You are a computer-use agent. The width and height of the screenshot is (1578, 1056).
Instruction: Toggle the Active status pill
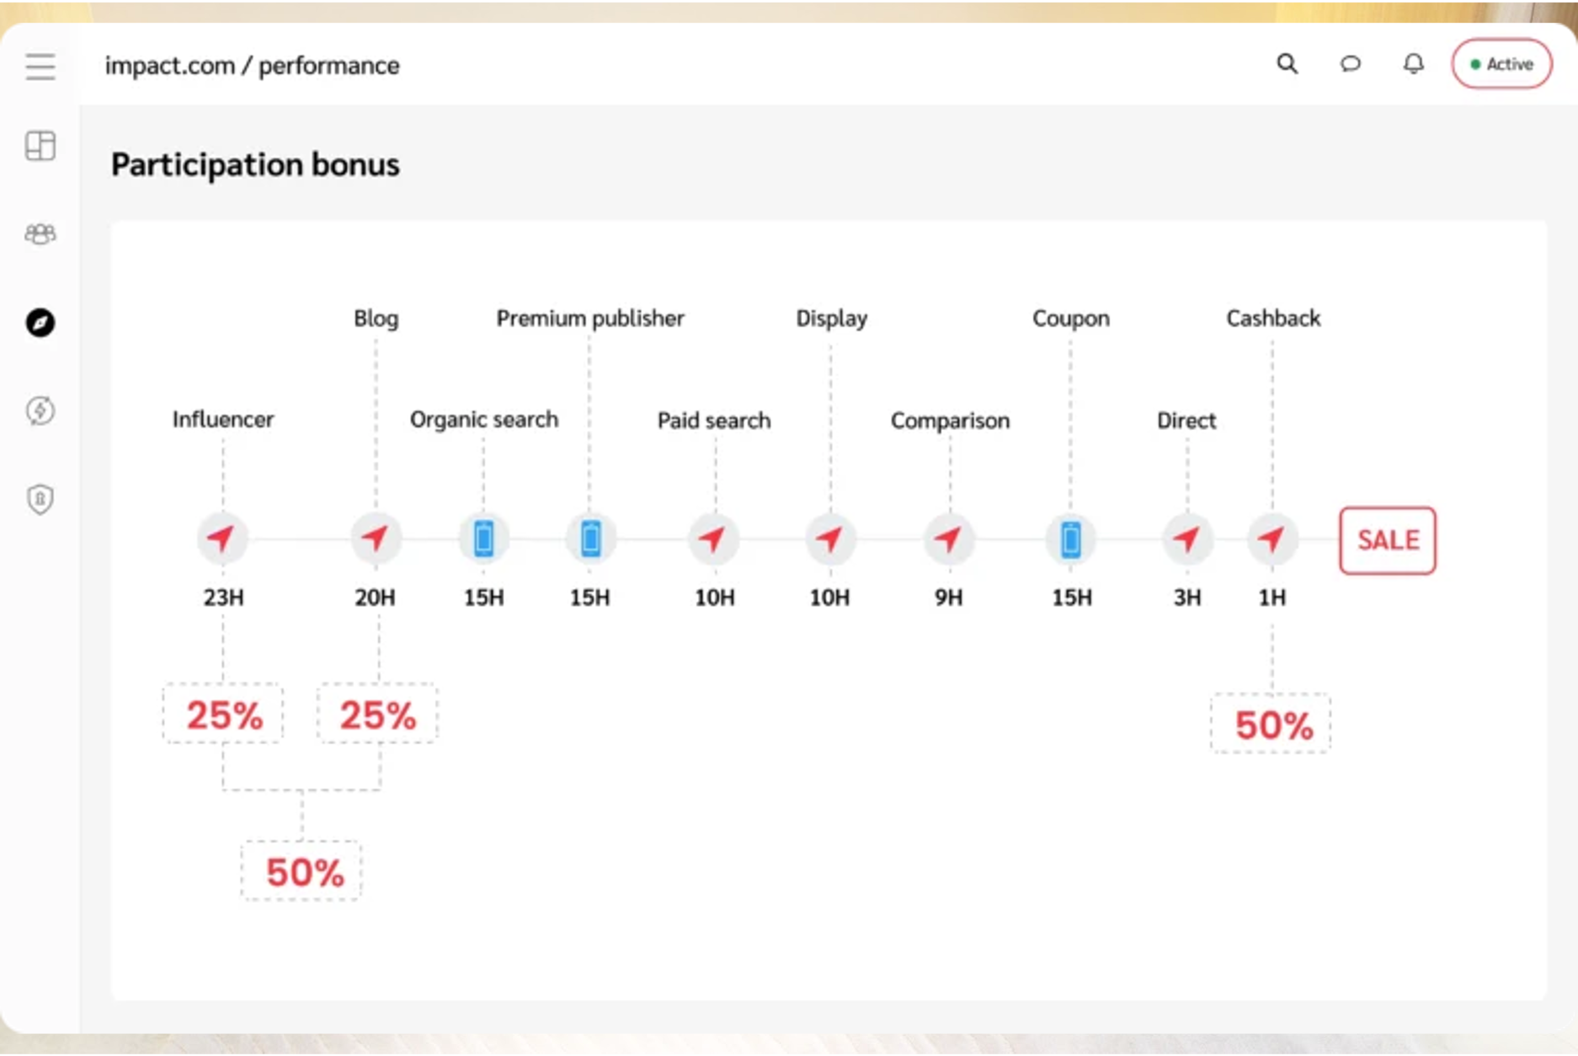(1502, 64)
